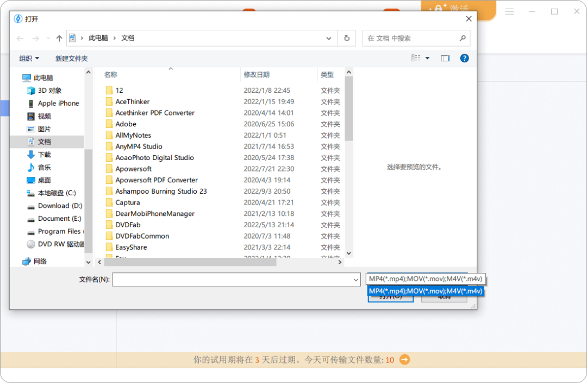The image size is (587, 383).
Task: Expand the address bar dropdown arrow
Action: point(328,38)
